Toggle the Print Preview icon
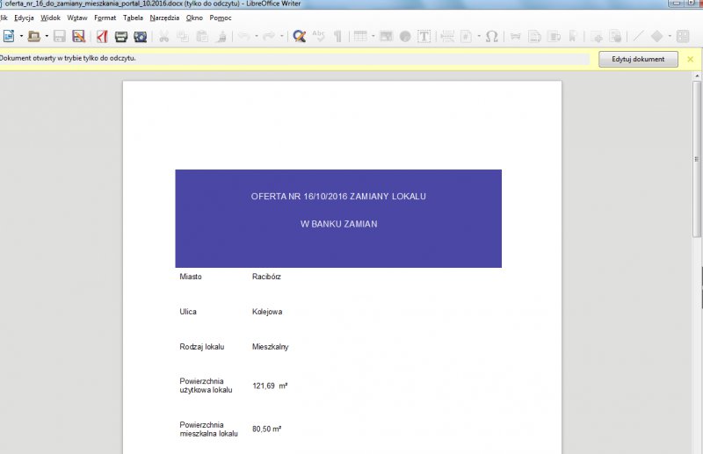703x454 pixels. pyautogui.click(x=140, y=36)
